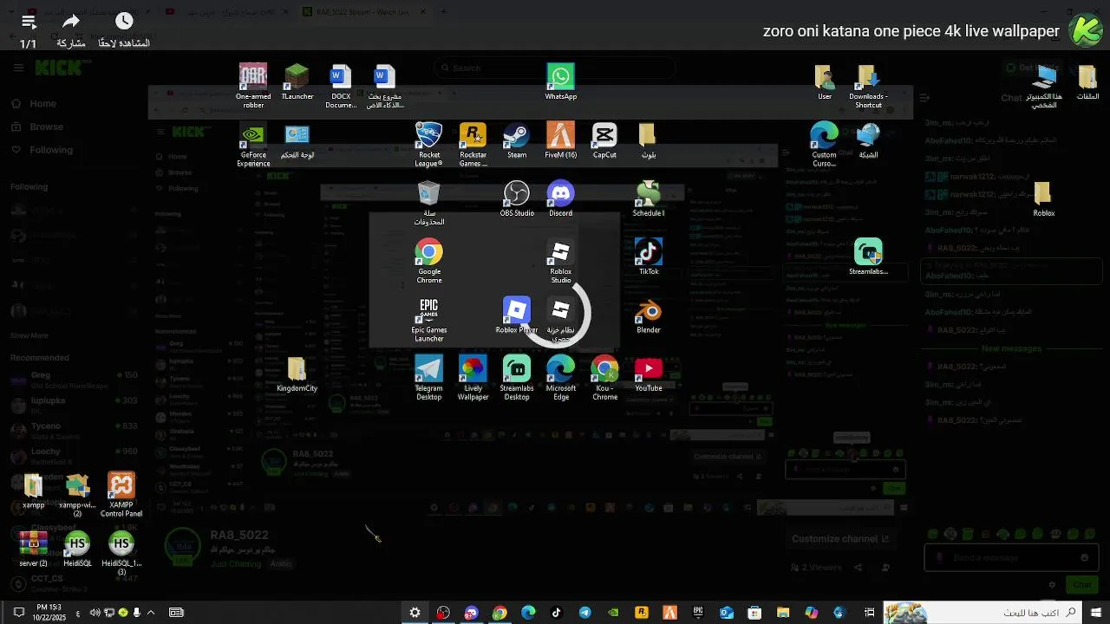1110x624 pixels.
Task: Open Schedule I desktop shortcut
Action: point(649,198)
